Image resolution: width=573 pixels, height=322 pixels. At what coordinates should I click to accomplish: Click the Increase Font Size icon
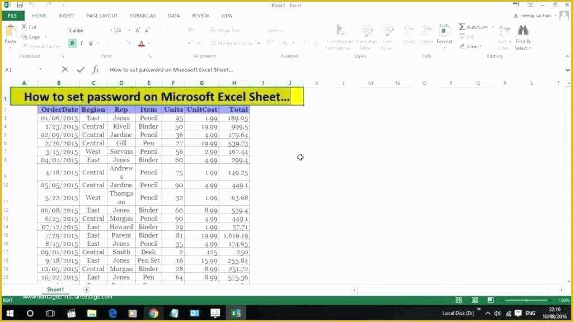click(x=138, y=30)
